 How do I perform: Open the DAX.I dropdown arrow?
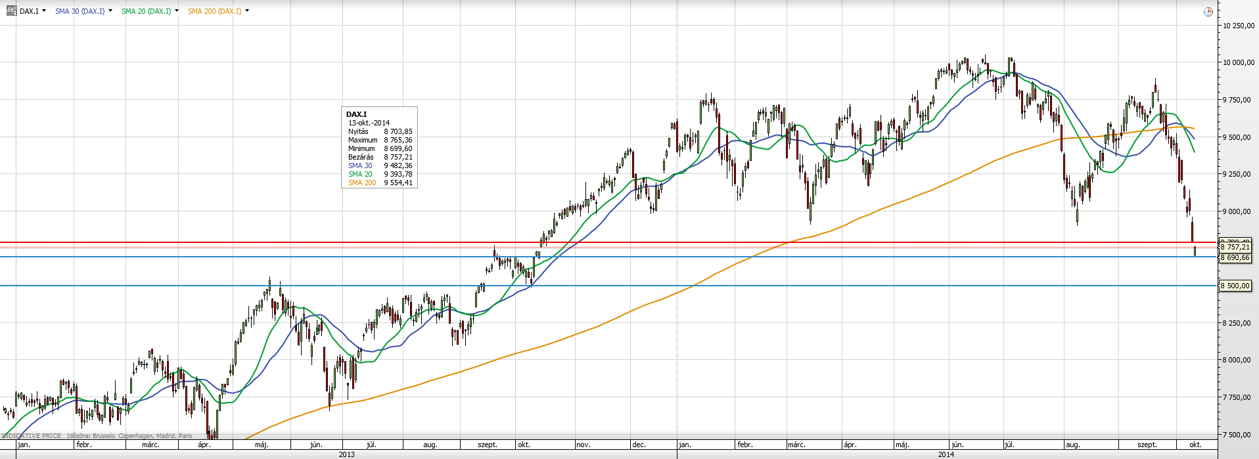click(44, 11)
